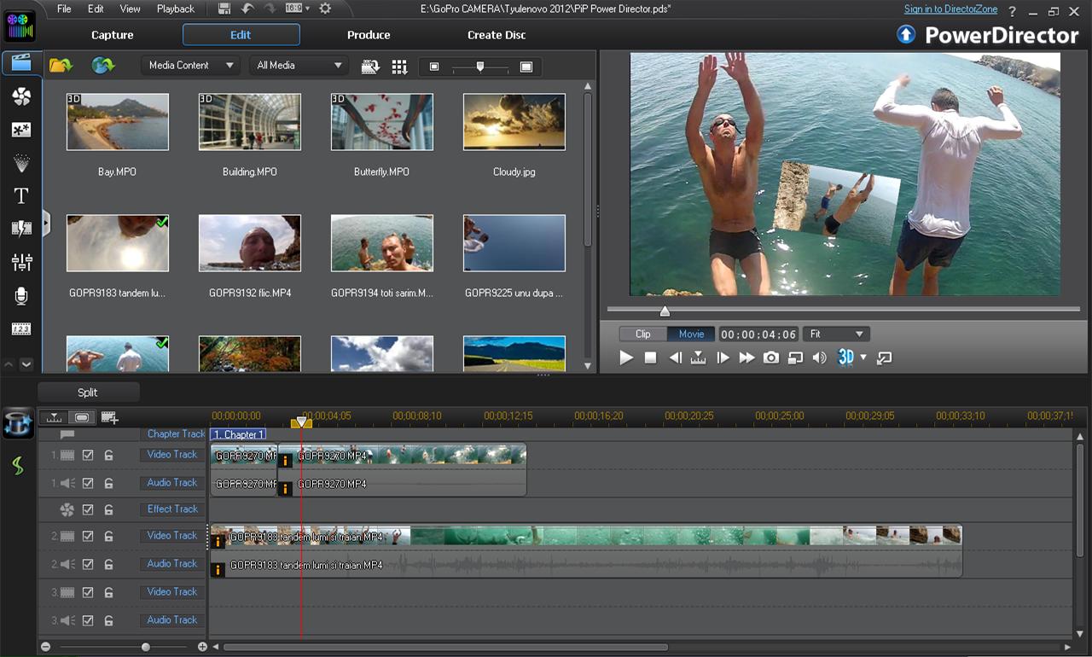Image resolution: width=1092 pixels, height=657 pixels.
Task: Open the Effect Room fan icon
Action: pos(21,96)
